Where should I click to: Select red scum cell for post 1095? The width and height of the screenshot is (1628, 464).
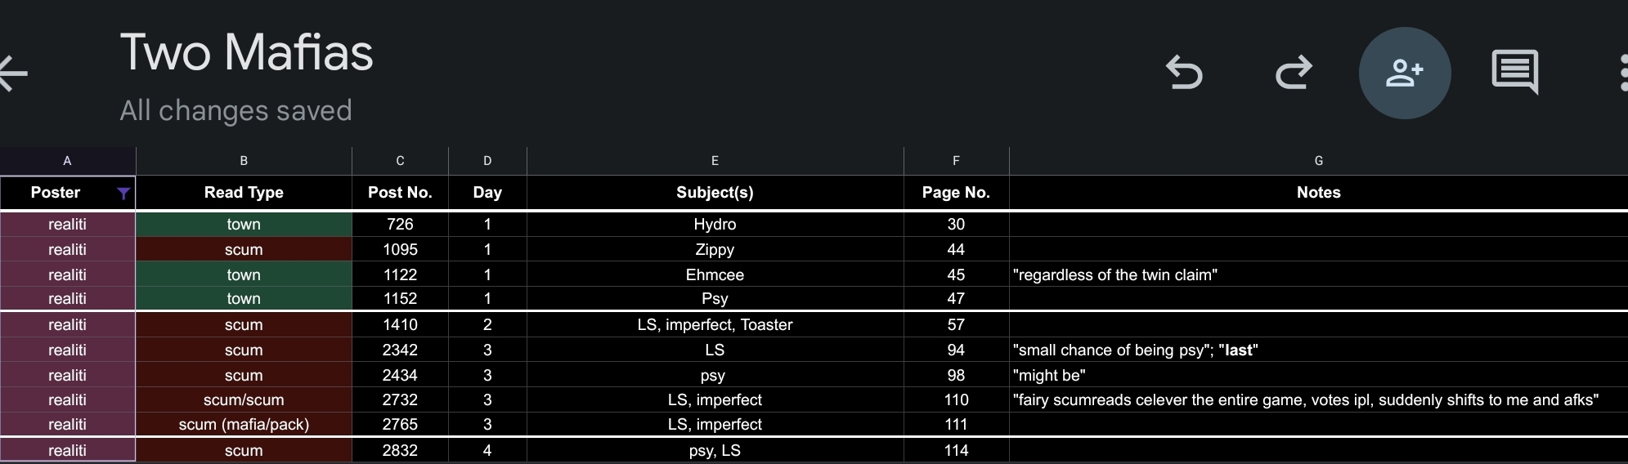point(244,250)
